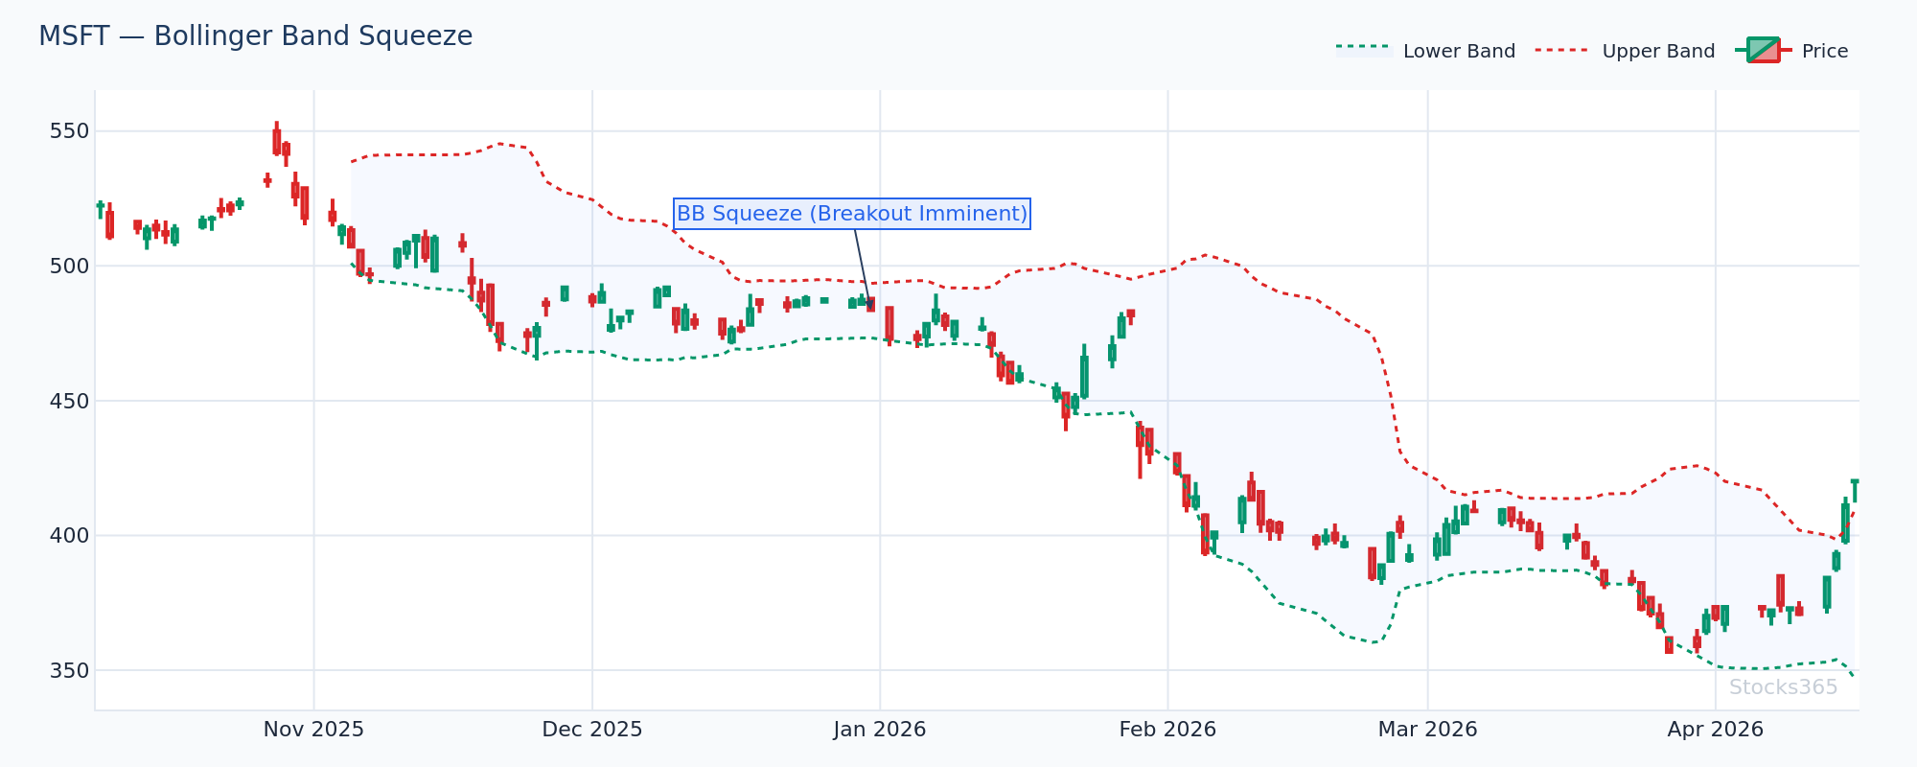Click the Dec 2025 x-axis label
This screenshot has width=1917, height=767.
pos(592,730)
